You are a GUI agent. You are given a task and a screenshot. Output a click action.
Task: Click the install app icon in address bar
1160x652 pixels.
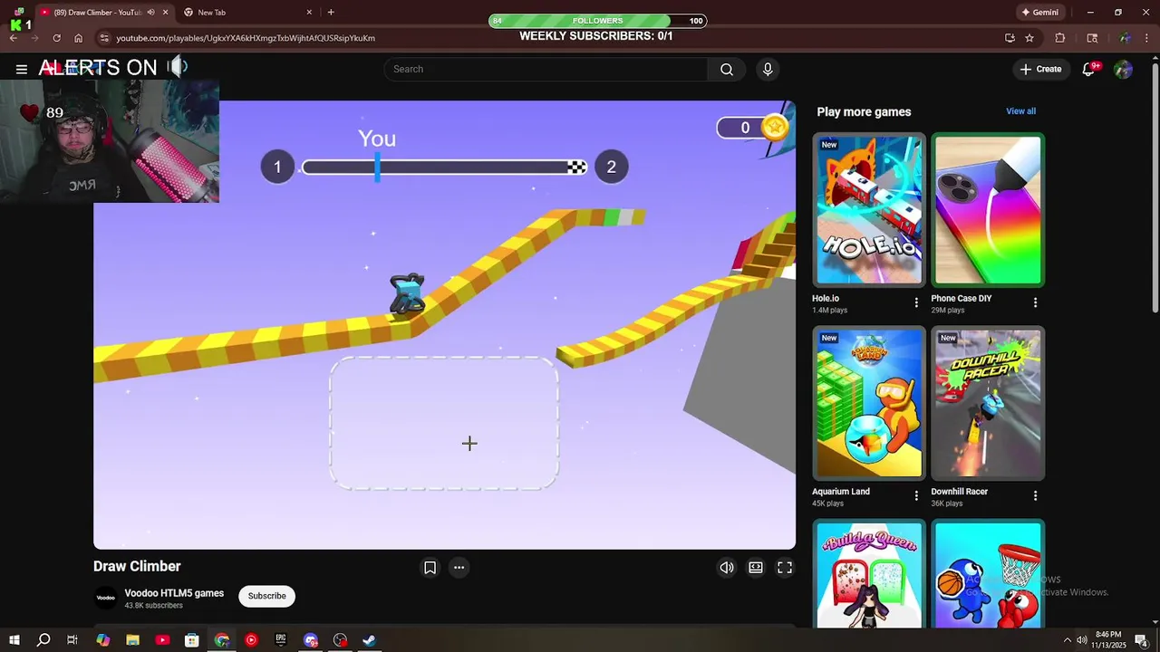[x=1010, y=38]
